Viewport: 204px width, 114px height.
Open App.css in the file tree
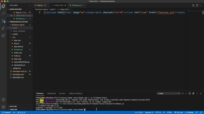17,40
